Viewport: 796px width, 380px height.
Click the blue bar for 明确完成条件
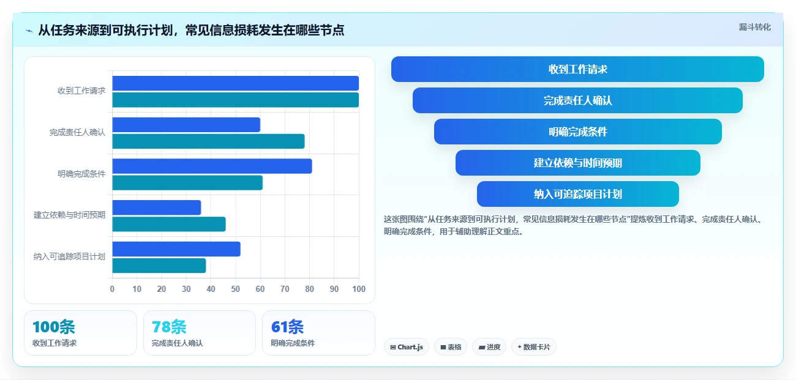[x=212, y=166]
